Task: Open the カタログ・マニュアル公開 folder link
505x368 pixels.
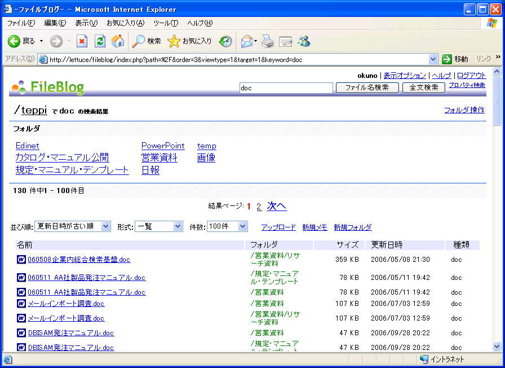Action: 62,157
